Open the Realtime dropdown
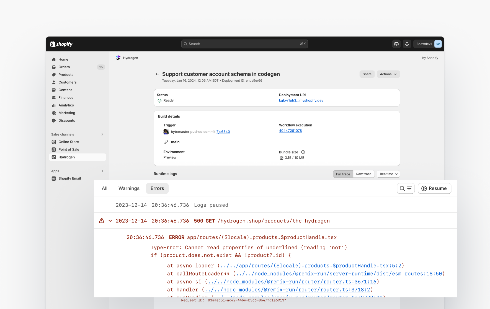 tap(388, 174)
